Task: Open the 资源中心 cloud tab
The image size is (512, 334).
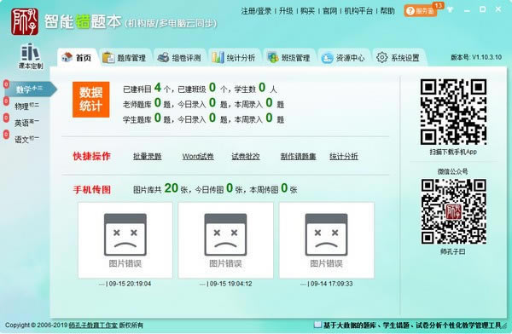Action: point(343,58)
